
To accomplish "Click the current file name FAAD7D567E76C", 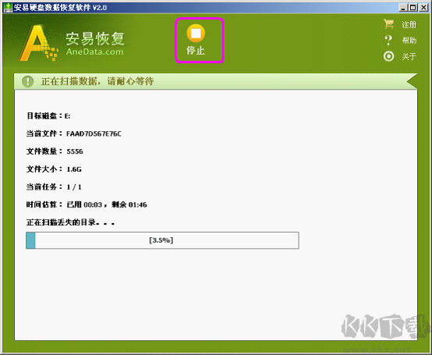I will pos(94,133).
